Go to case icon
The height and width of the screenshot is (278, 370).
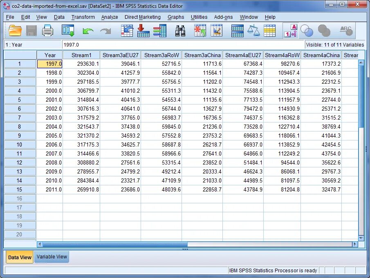tap(127, 31)
